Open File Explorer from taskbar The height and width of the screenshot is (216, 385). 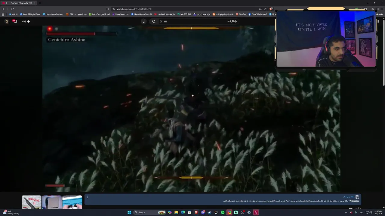tap(176, 212)
